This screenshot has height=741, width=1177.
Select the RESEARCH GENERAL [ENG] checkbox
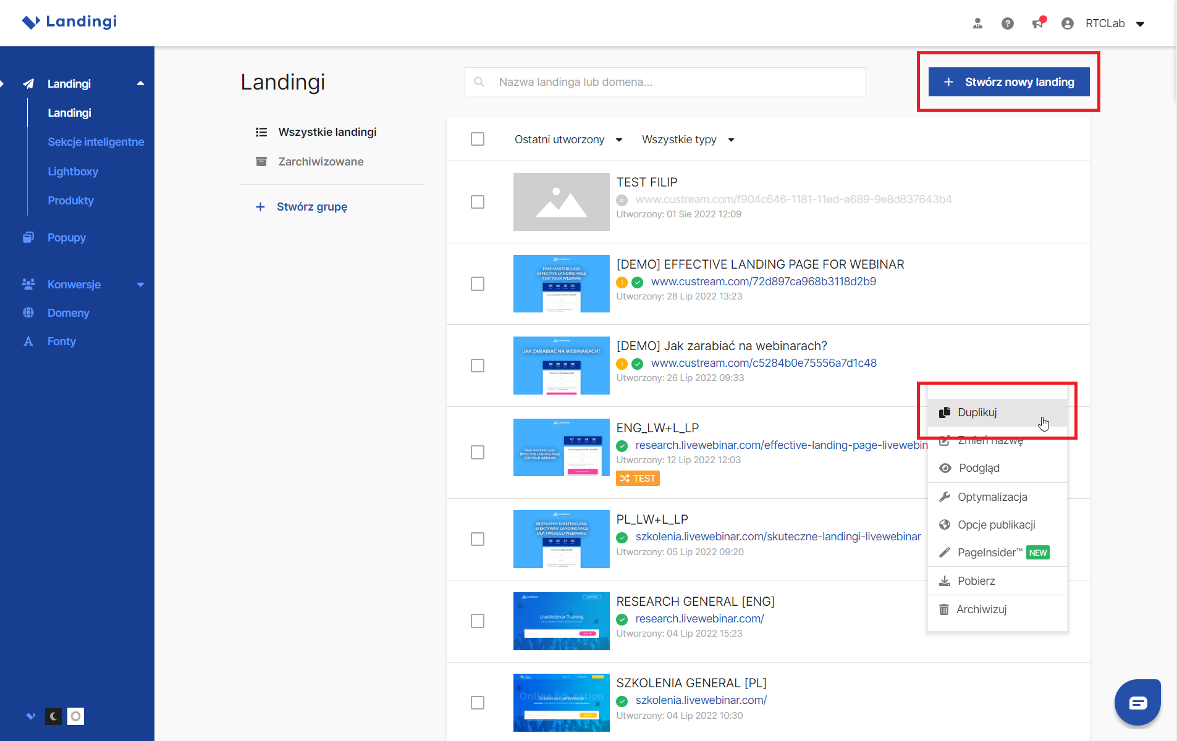coord(478,621)
